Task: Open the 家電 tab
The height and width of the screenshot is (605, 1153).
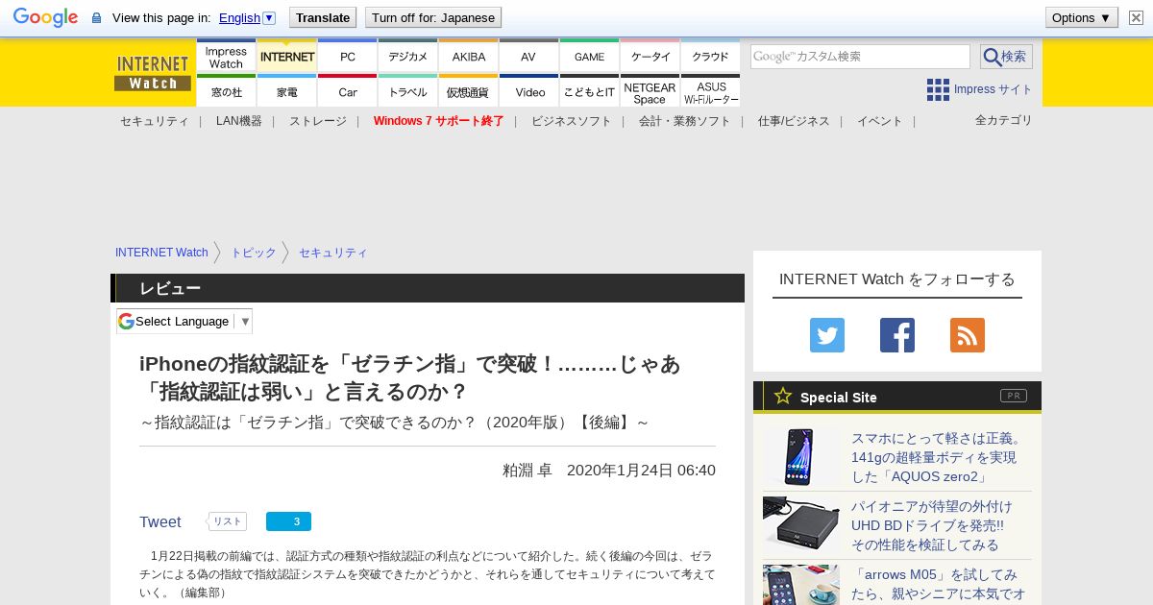Action: 287,91
